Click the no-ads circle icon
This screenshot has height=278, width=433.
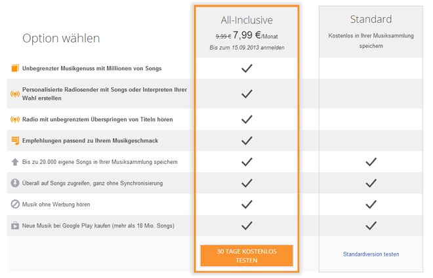(15, 205)
